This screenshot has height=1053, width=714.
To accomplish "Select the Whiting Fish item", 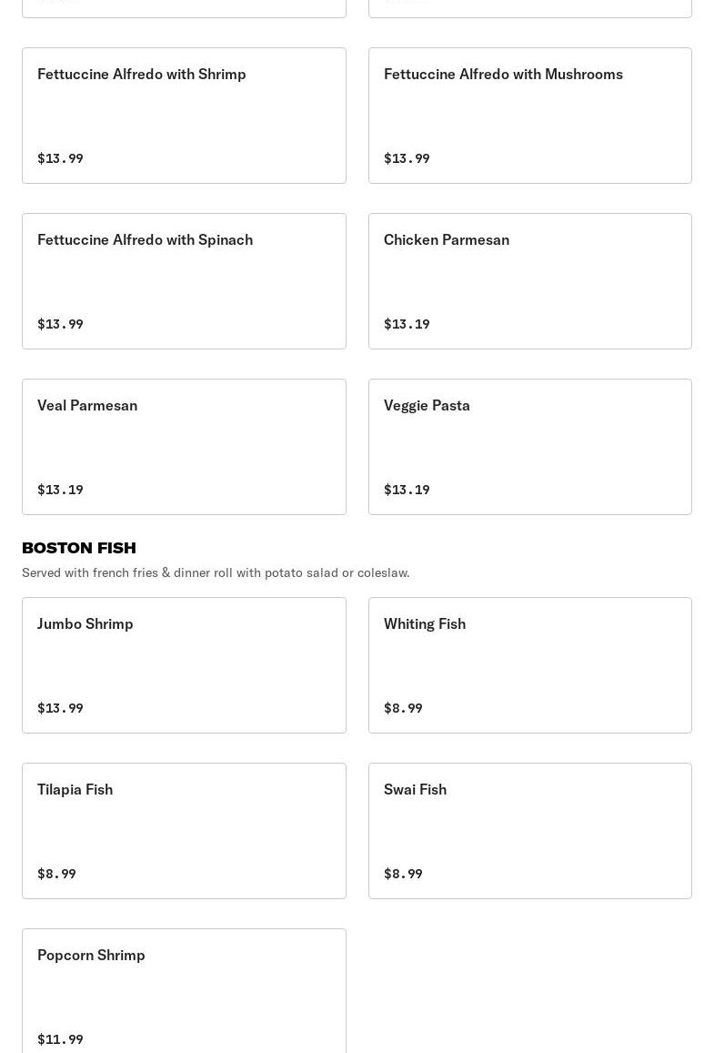I will (530, 665).
